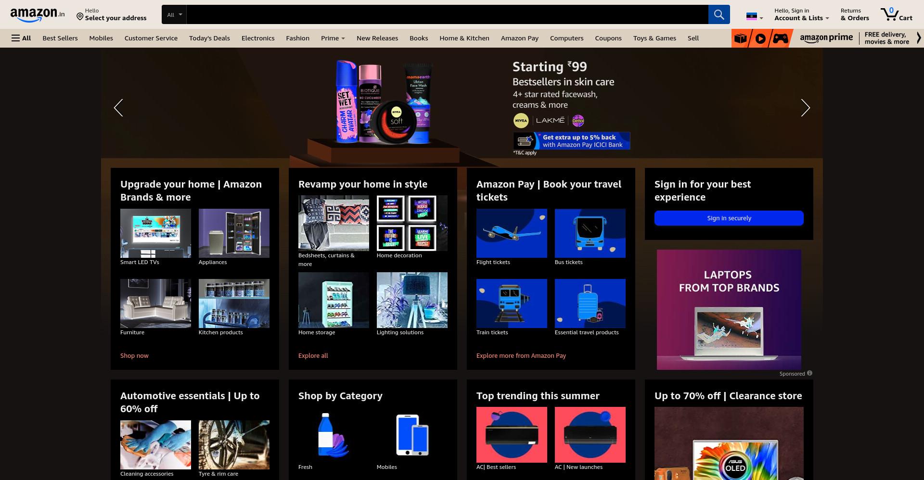Click the Mobiles category phone icon
This screenshot has height=480, width=924.
click(x=412, y=435)
